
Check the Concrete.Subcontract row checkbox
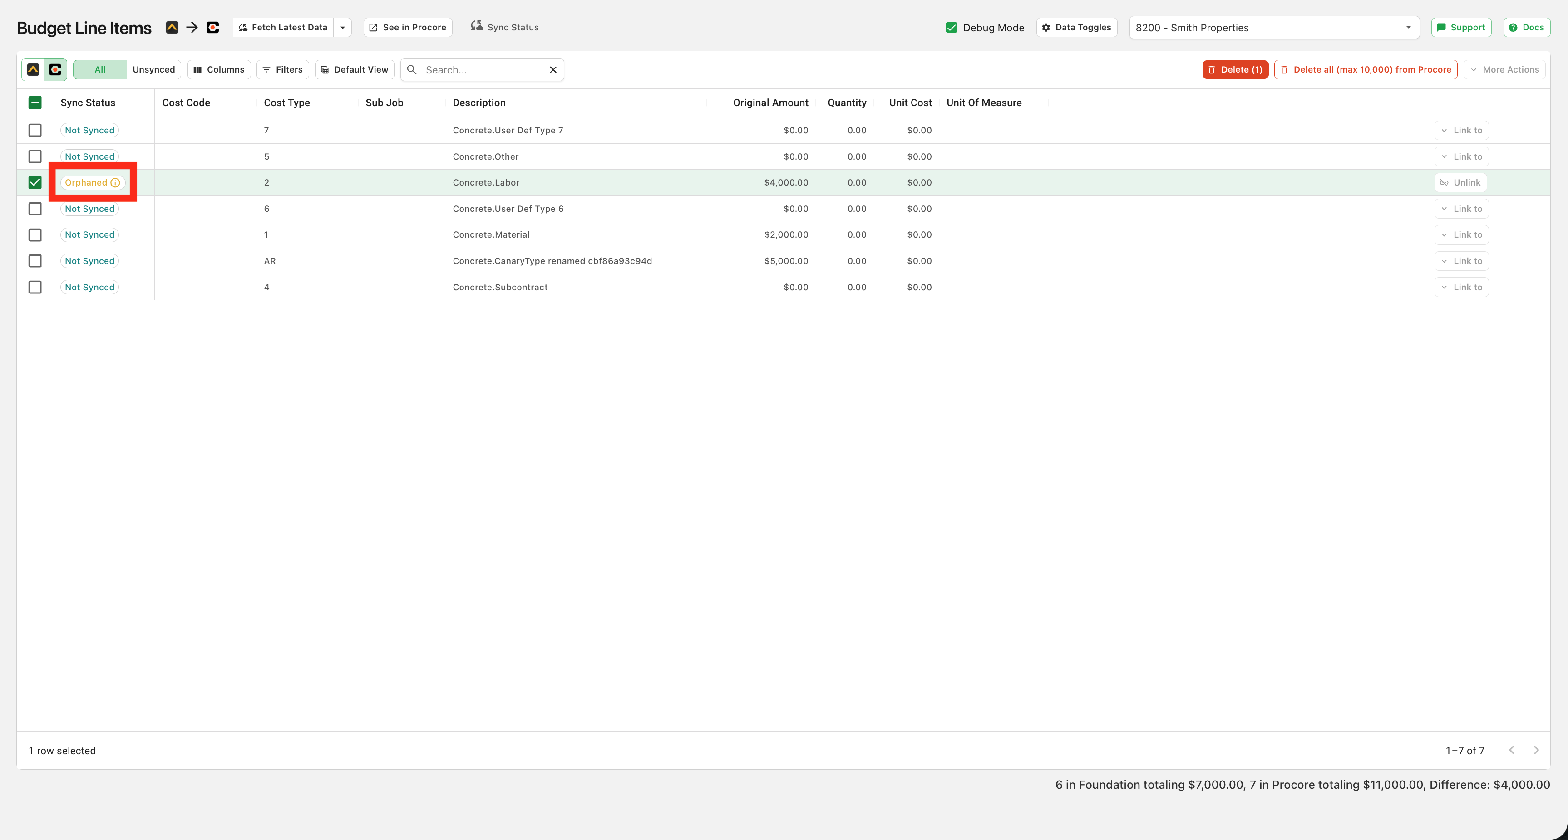pos(35,287)
